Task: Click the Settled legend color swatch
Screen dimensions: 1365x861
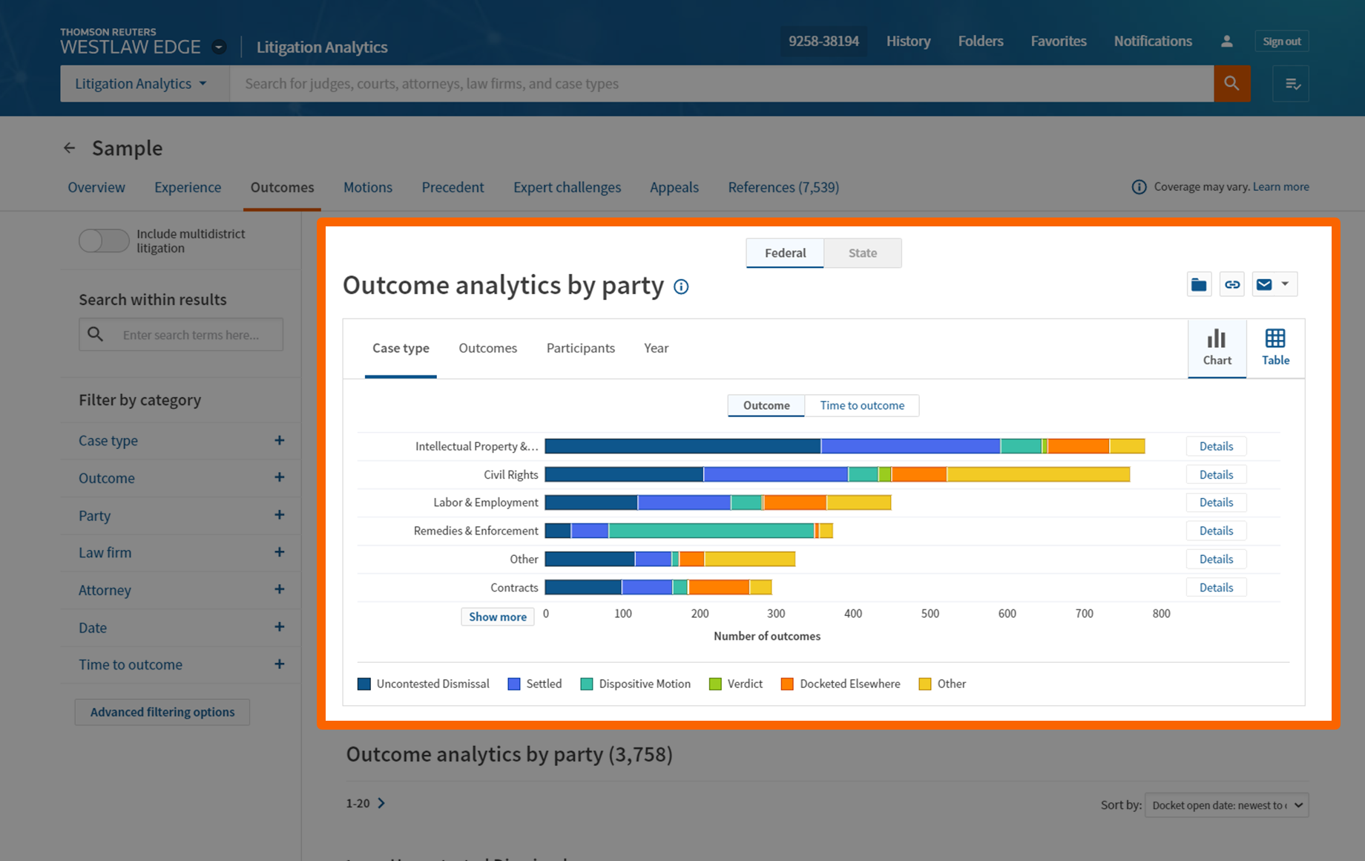Action: [513, 684]
